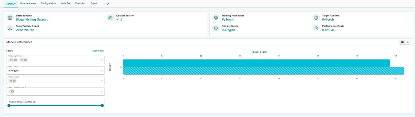415x117 pixels.
Task: Switch to the Export tab
Action: 94,3
